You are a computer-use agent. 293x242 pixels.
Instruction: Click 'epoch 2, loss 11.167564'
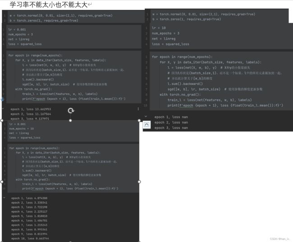(31, 114)
